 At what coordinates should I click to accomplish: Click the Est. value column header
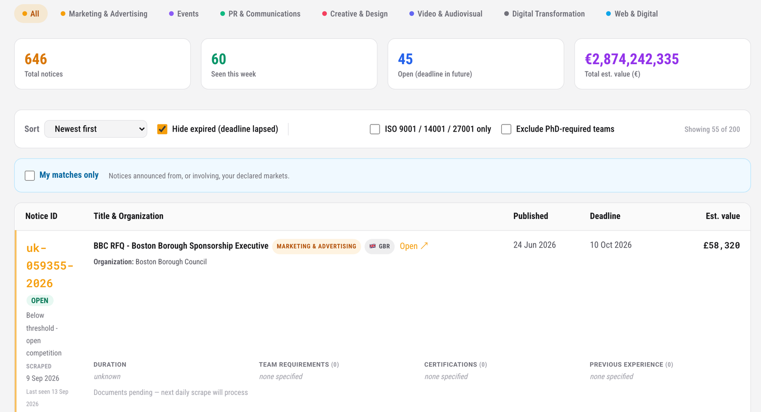(722, 216)
